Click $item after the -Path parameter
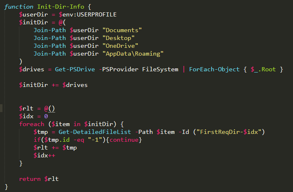The image size is (293, 192). (166, 132)
